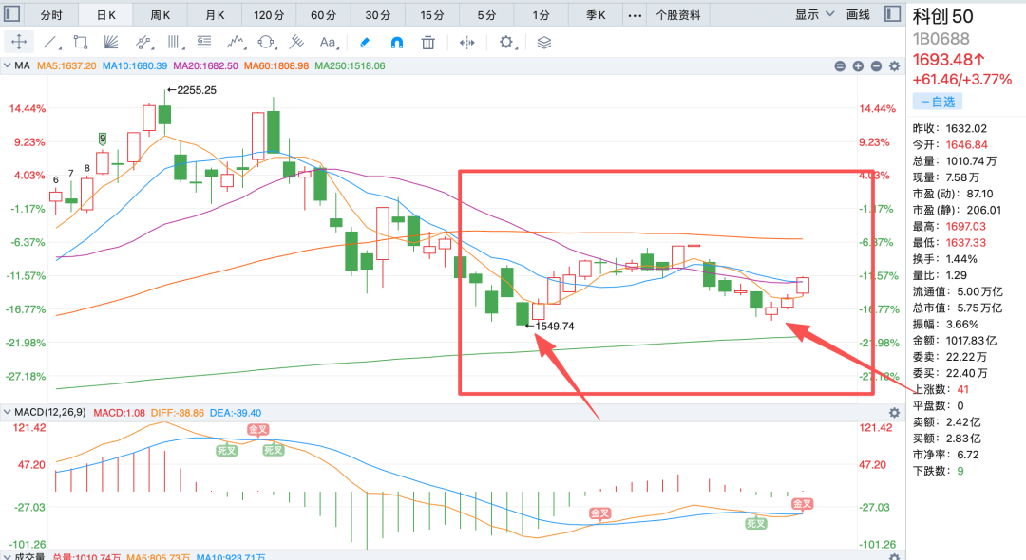Click second minus circle beside MA gear

[x=876, y=66]
